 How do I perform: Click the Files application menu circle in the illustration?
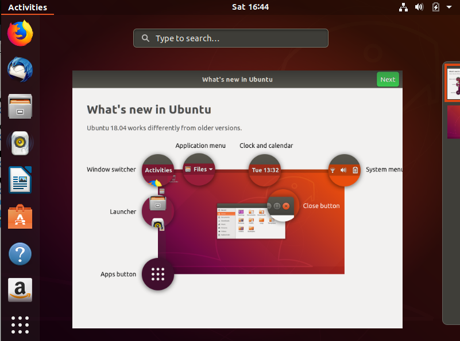click(199, 170)
